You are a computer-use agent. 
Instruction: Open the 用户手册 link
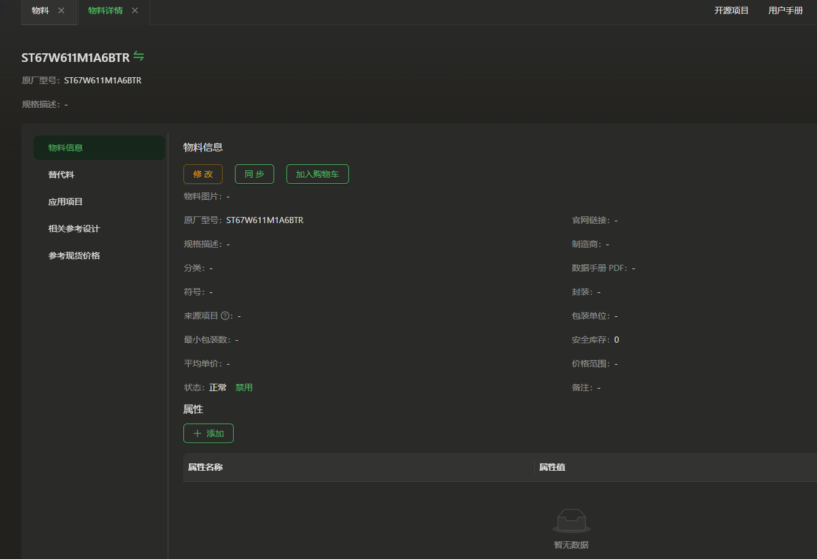(785, 10)
